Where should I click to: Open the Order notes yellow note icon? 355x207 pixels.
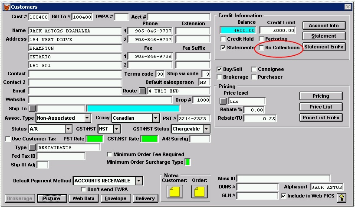click(200, 192)
